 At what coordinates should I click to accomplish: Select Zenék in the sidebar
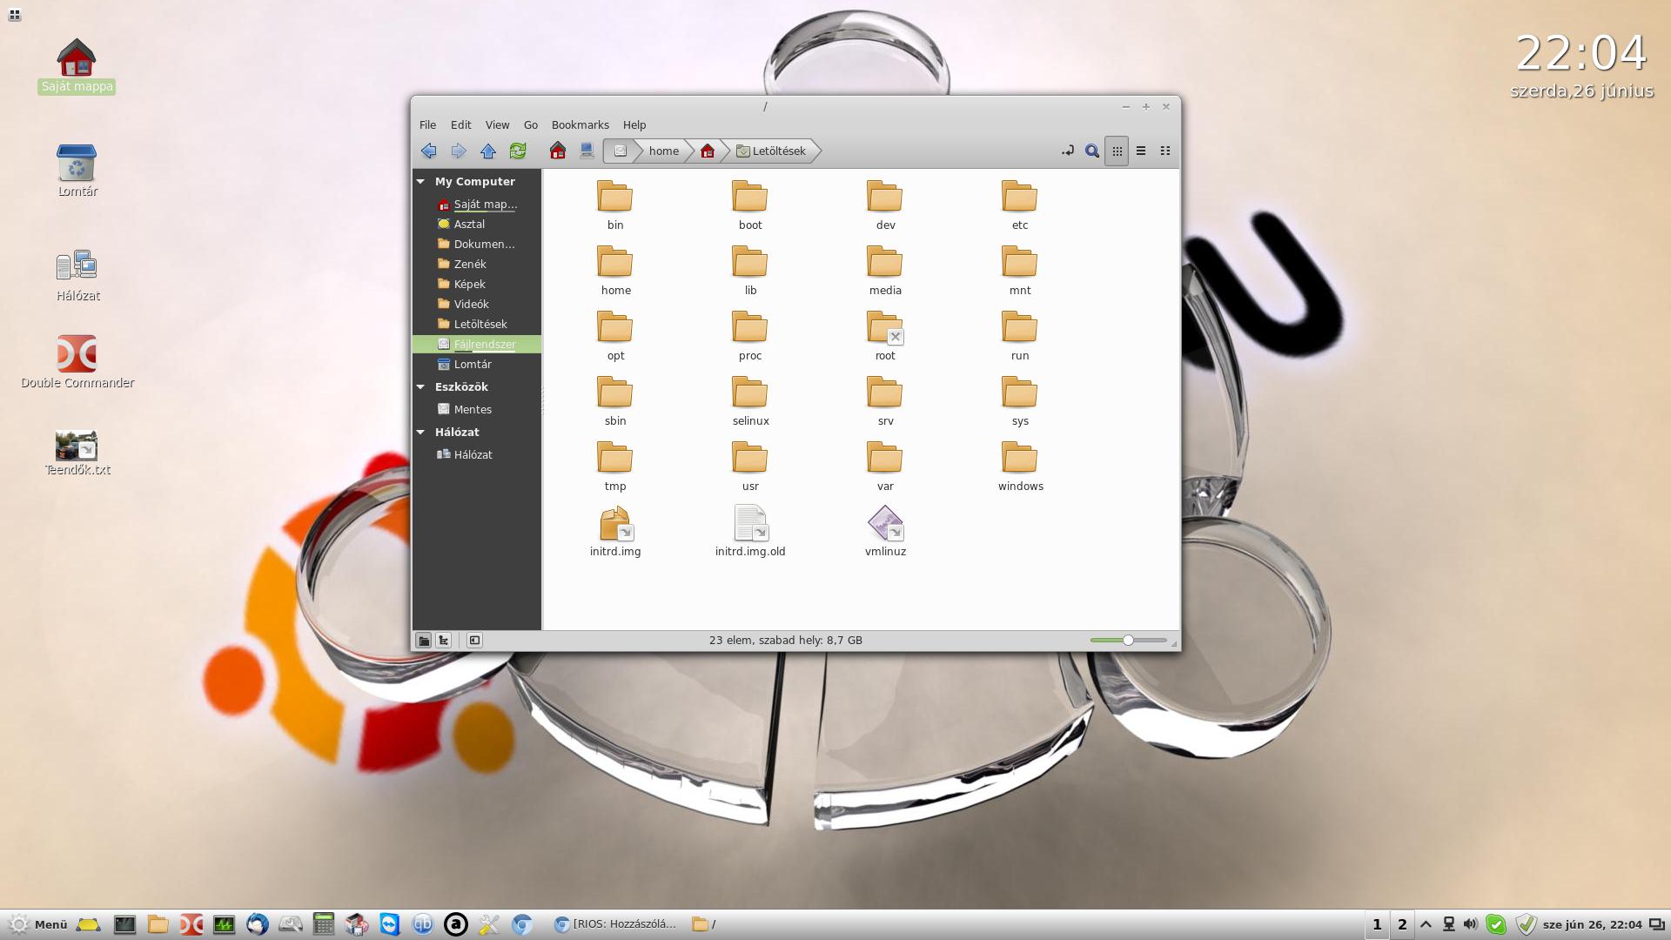477,265
